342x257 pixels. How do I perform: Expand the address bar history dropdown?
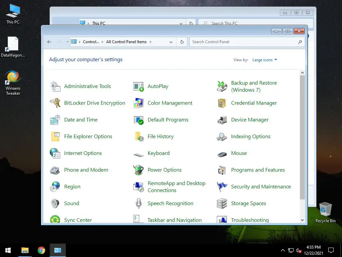point(171,42)
